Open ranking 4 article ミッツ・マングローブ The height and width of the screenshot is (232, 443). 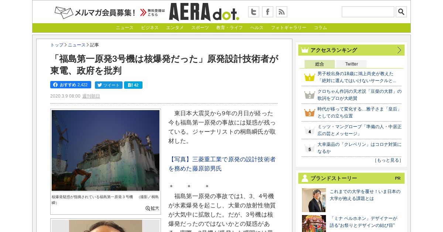coord(360,130)
